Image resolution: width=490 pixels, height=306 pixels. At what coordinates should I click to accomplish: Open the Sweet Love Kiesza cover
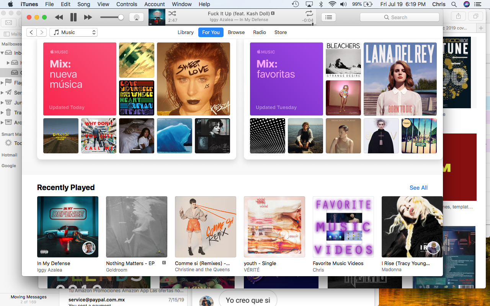click(194, 79)
